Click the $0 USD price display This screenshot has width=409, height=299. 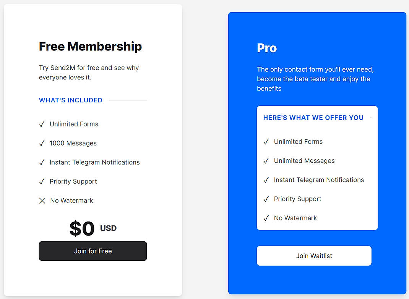(x=93, y=228)
